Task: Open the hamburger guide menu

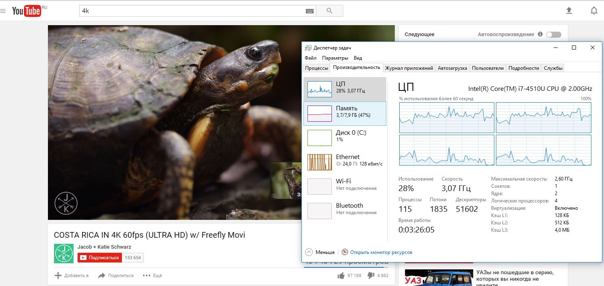Action: [x=3, y=11]
